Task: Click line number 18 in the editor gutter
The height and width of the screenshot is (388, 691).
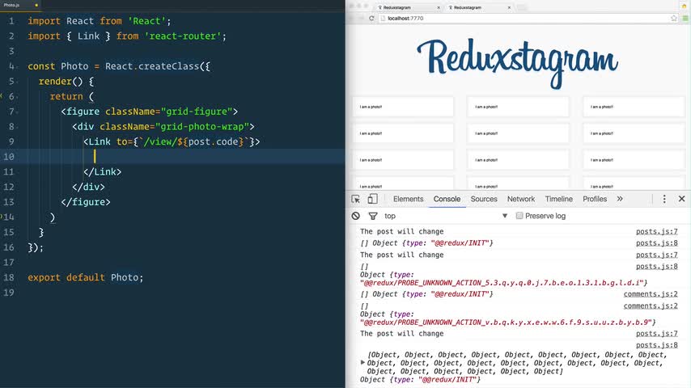Action: click(x=9, y=277)
